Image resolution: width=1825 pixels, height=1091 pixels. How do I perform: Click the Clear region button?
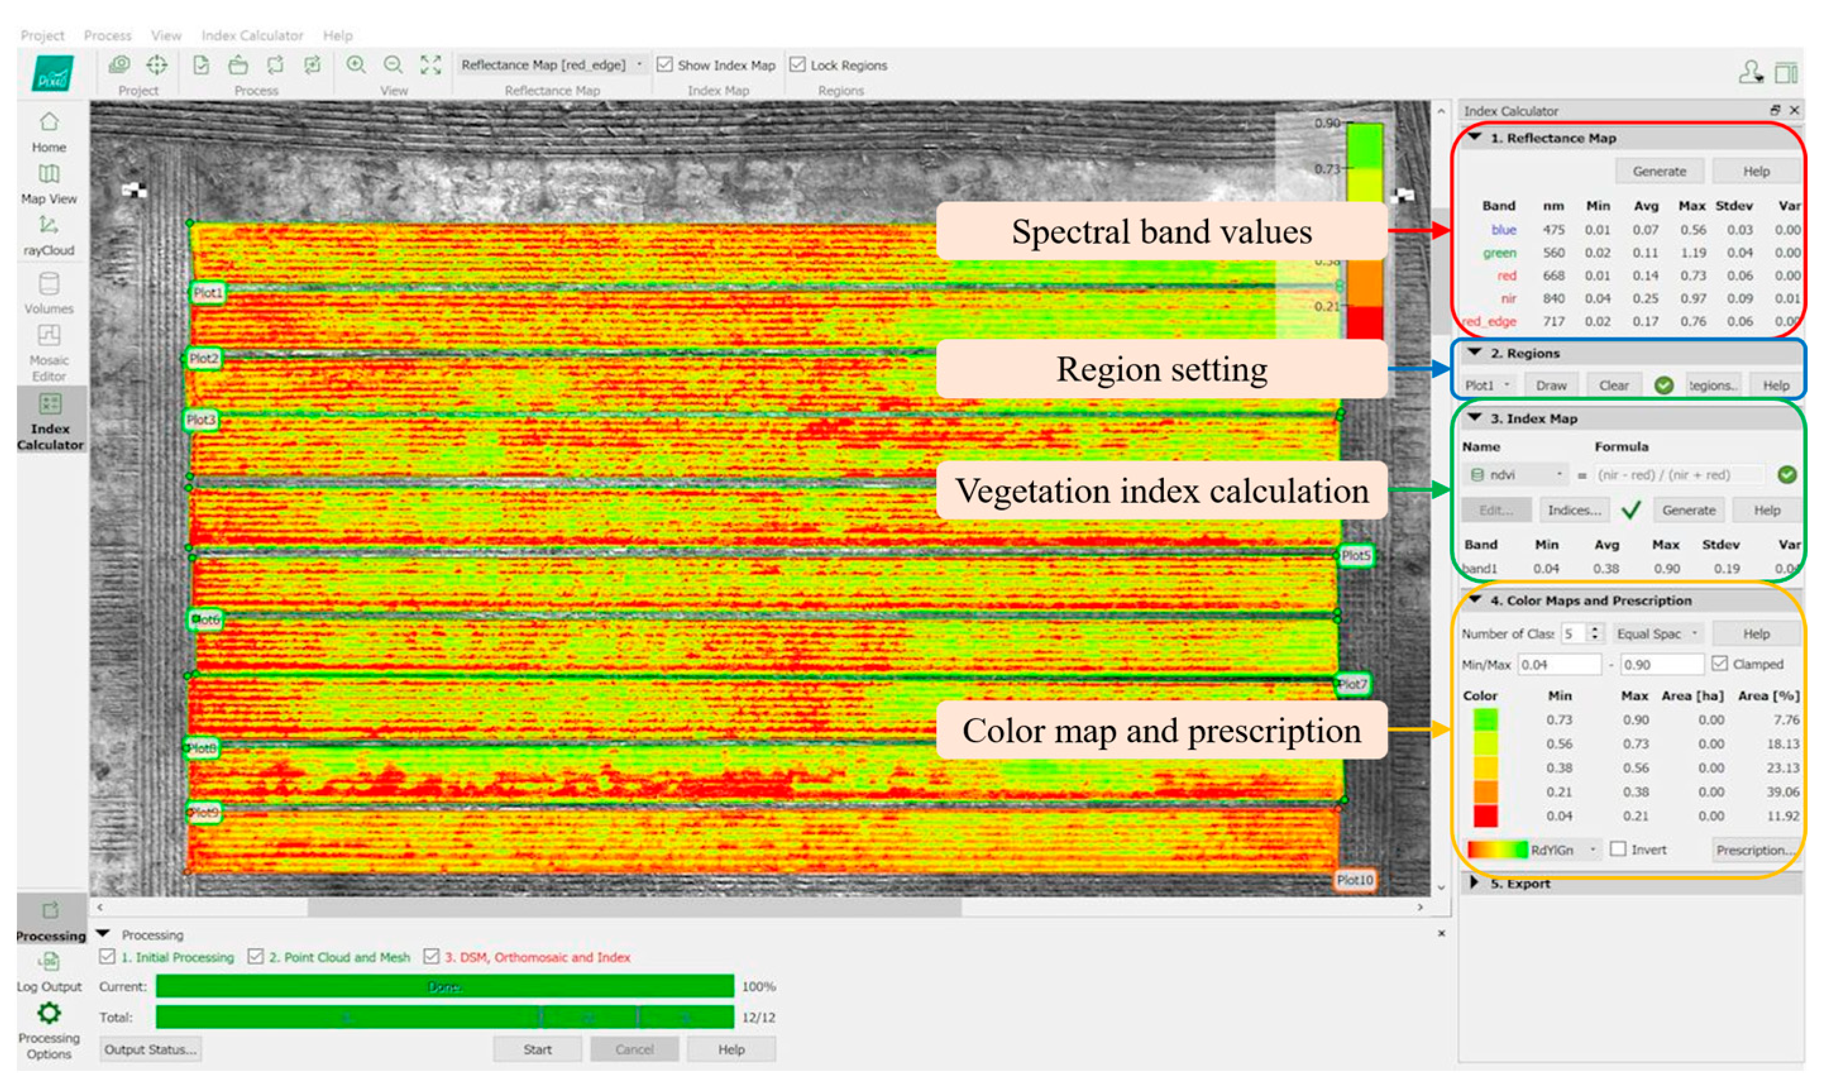pyautogui.click(x=1614, y=385)
